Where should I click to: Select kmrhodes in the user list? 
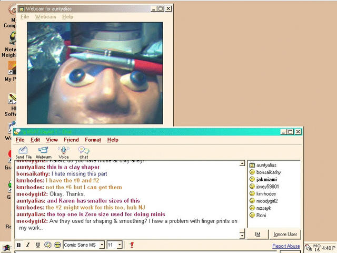(x=266, y=193)
